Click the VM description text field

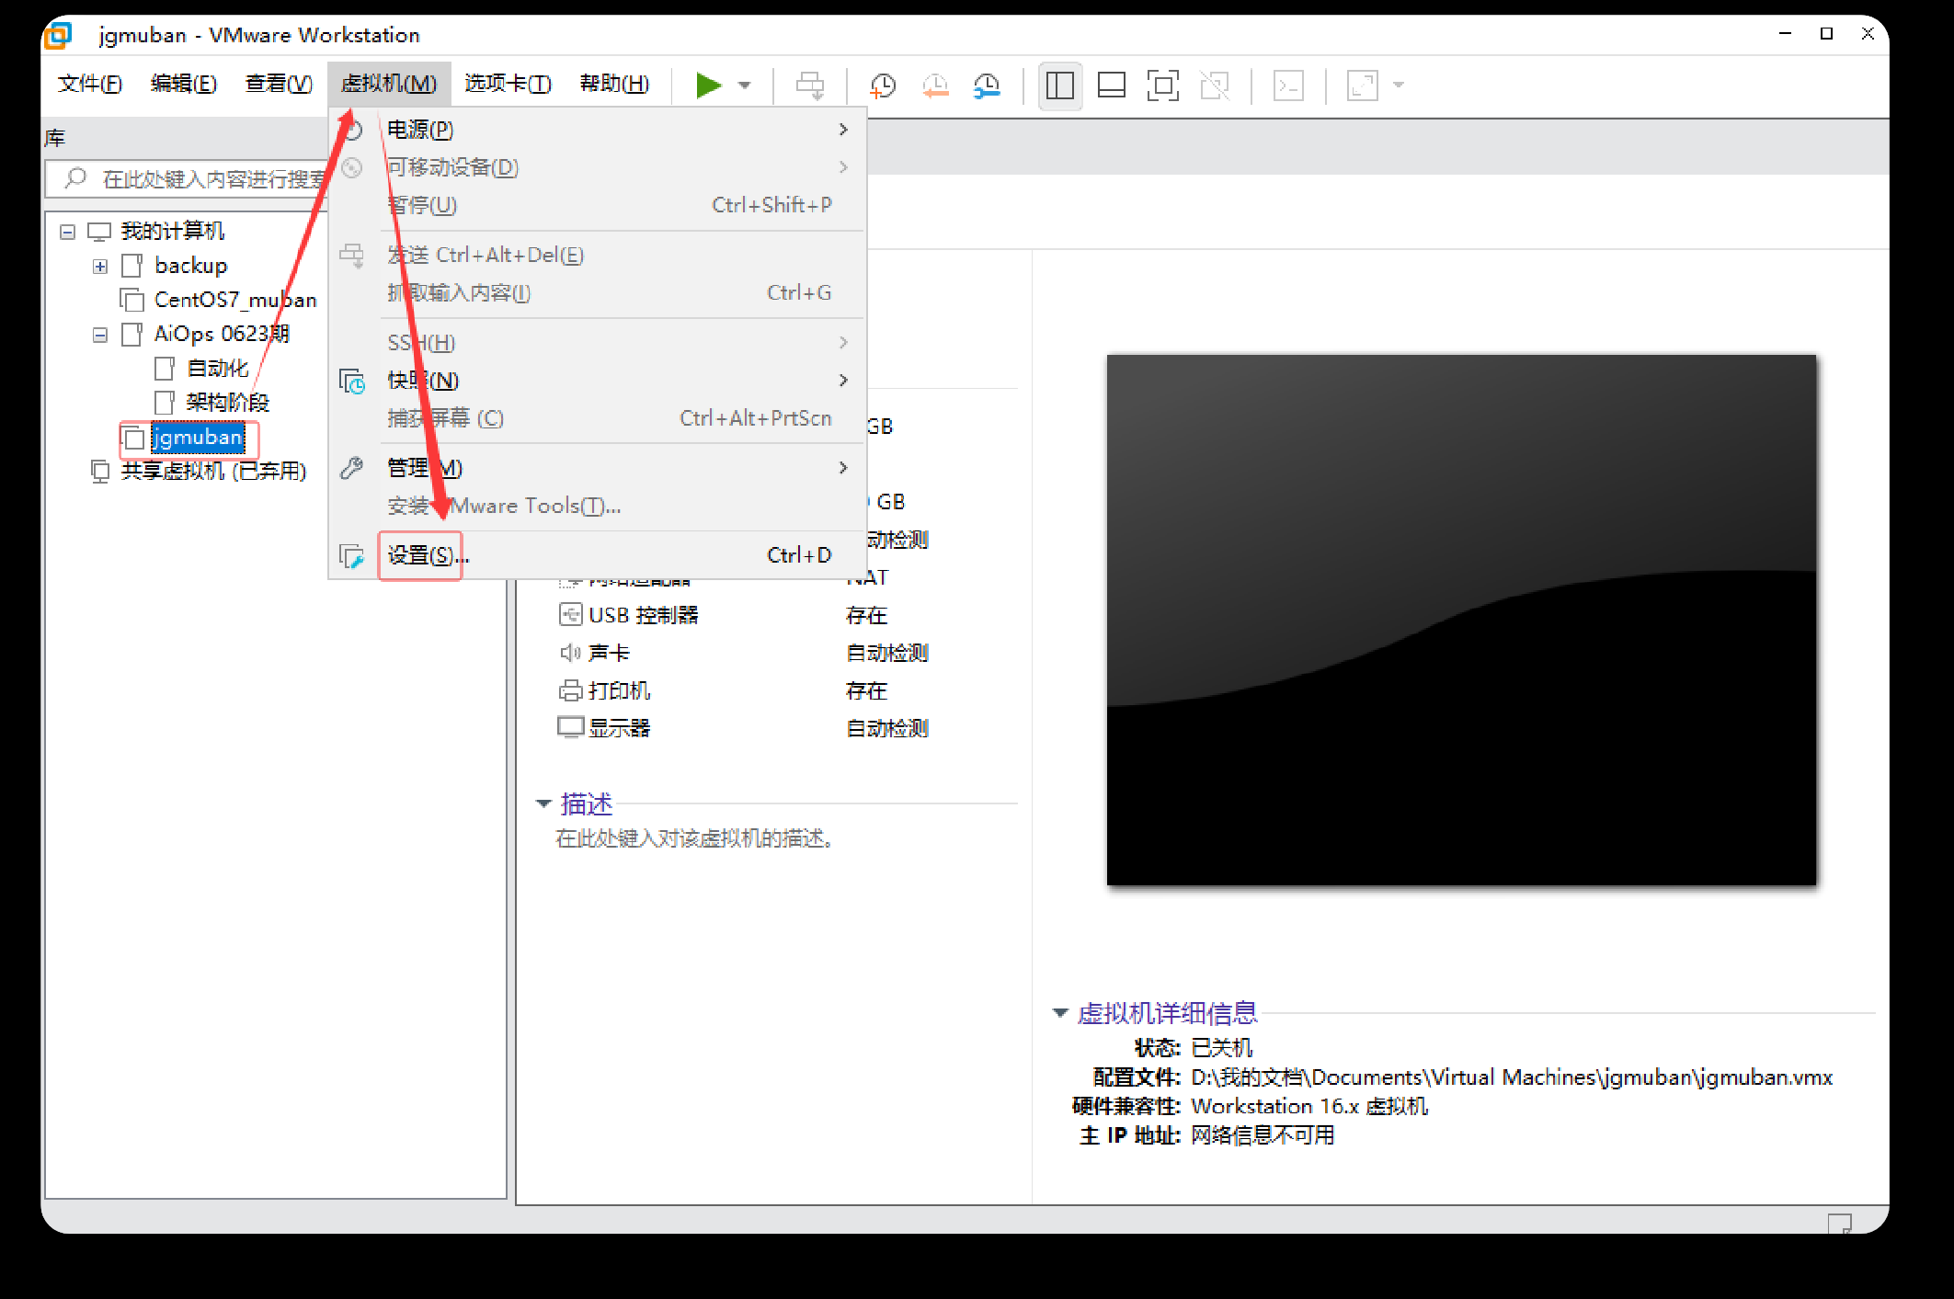695,838
